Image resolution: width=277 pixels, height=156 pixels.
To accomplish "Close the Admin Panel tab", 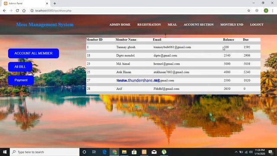I will (x=47, y=3).
